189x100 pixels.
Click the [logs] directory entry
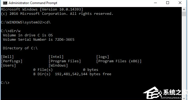(103, 57)
